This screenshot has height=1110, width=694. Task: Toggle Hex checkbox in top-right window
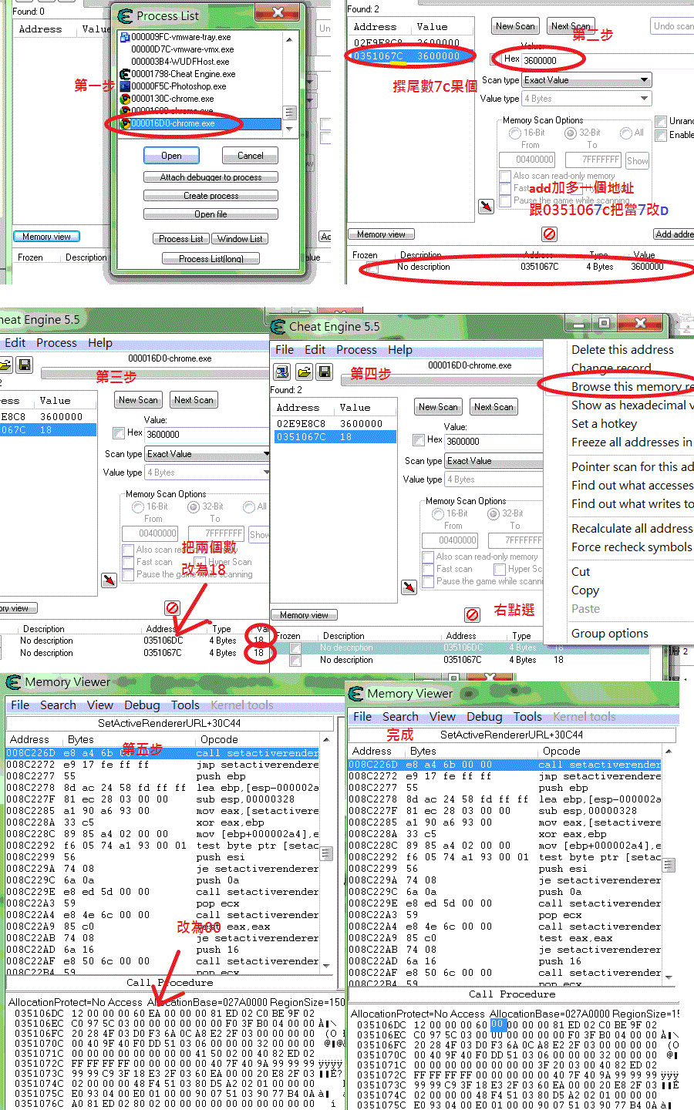[x=496, y=59]
